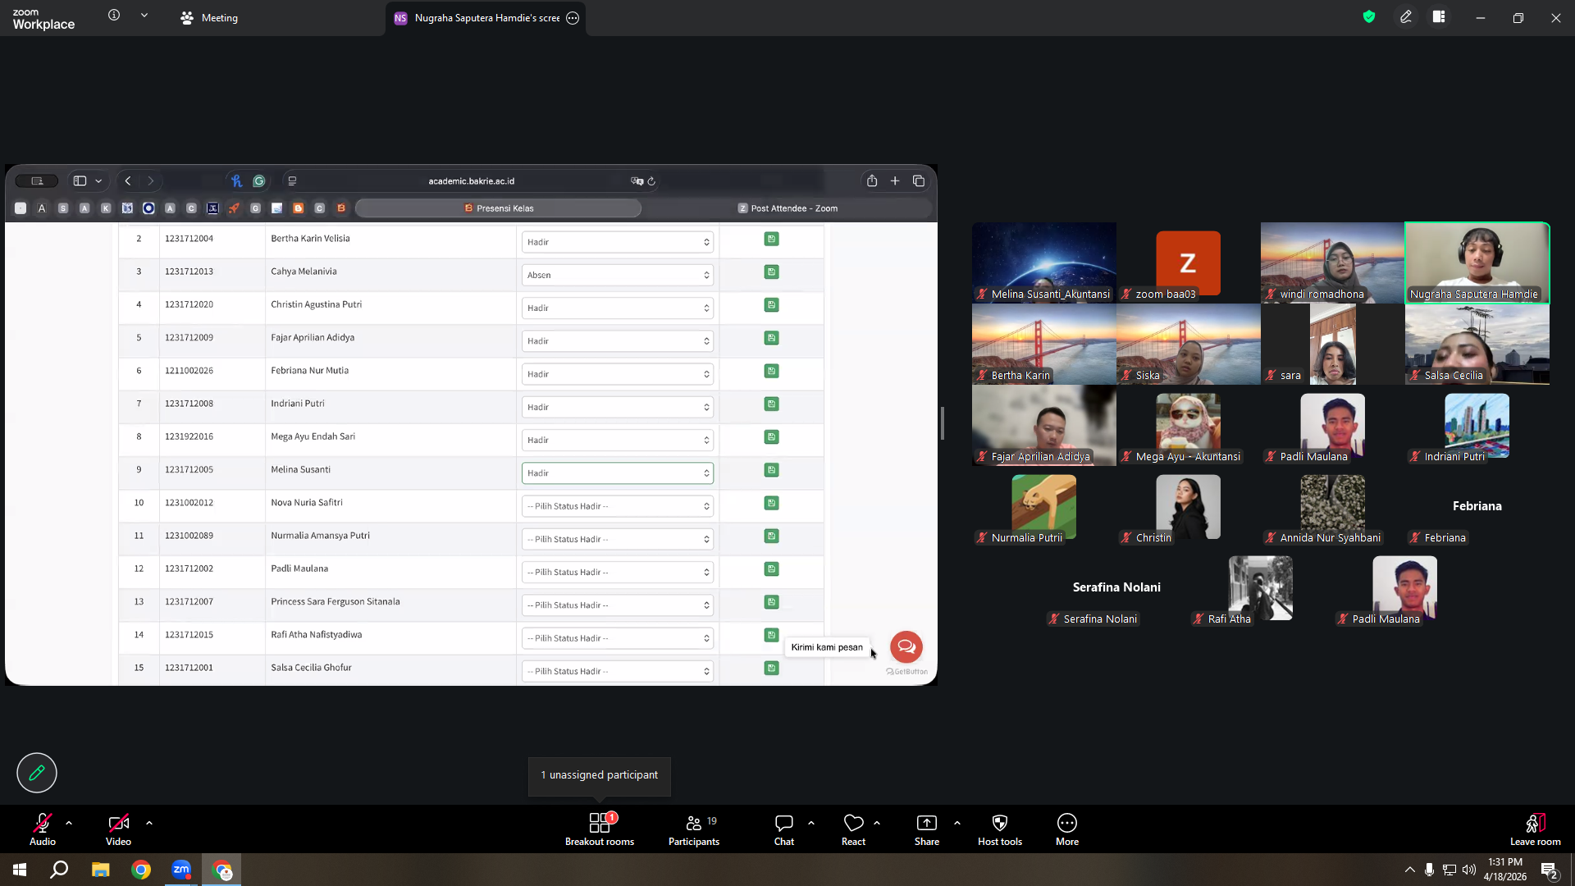Open the Breakout rooms panel

point(600,829)
